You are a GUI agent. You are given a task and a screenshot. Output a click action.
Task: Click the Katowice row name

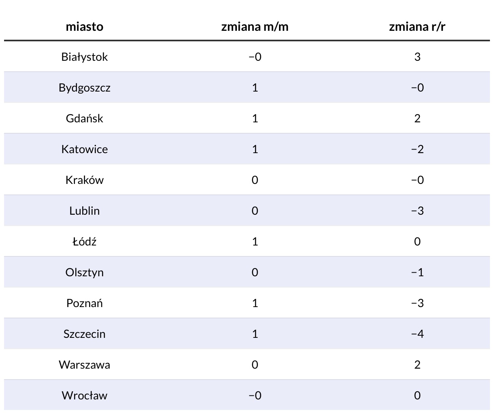85,149
